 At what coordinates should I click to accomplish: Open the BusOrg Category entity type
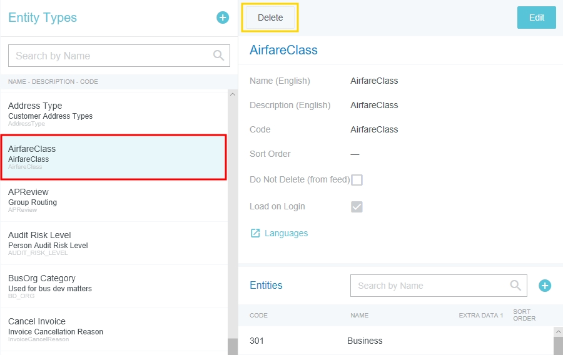(113, 286)
